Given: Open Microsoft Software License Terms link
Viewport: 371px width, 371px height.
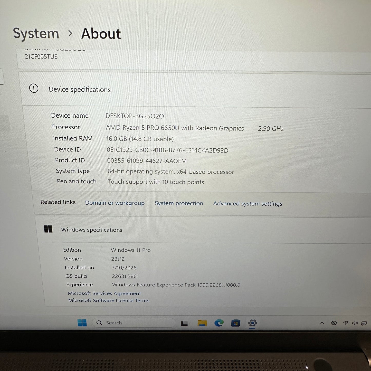Looking at the screenshot, I should (x=109, y=300).
